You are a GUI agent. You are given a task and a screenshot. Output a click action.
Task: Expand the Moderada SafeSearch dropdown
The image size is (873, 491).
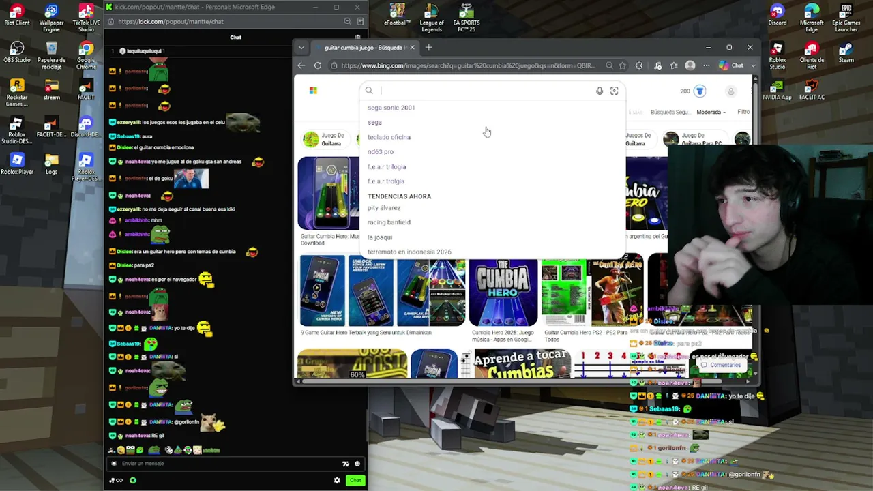coord(711,112)
